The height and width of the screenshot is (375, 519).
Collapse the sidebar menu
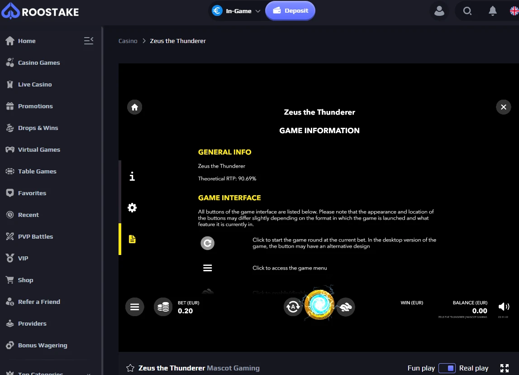[x=89, y=41]
